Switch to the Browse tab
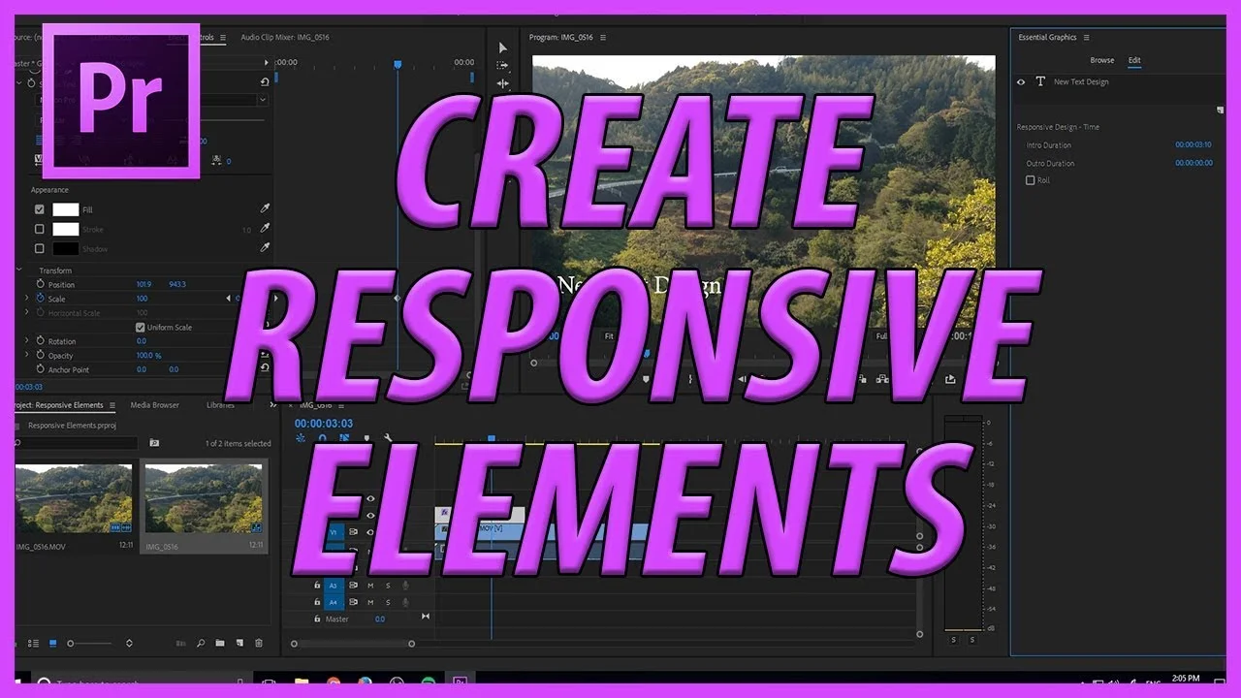 tap(1102, 60)
